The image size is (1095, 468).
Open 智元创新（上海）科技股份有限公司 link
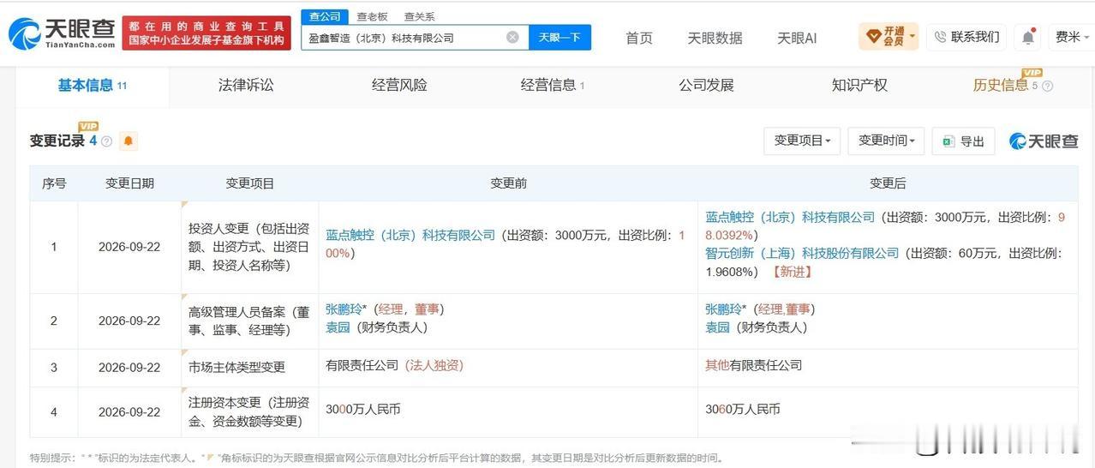pos(802,253)
